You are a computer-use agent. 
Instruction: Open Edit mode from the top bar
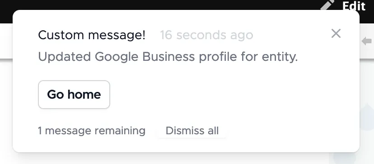coord(354,6)
